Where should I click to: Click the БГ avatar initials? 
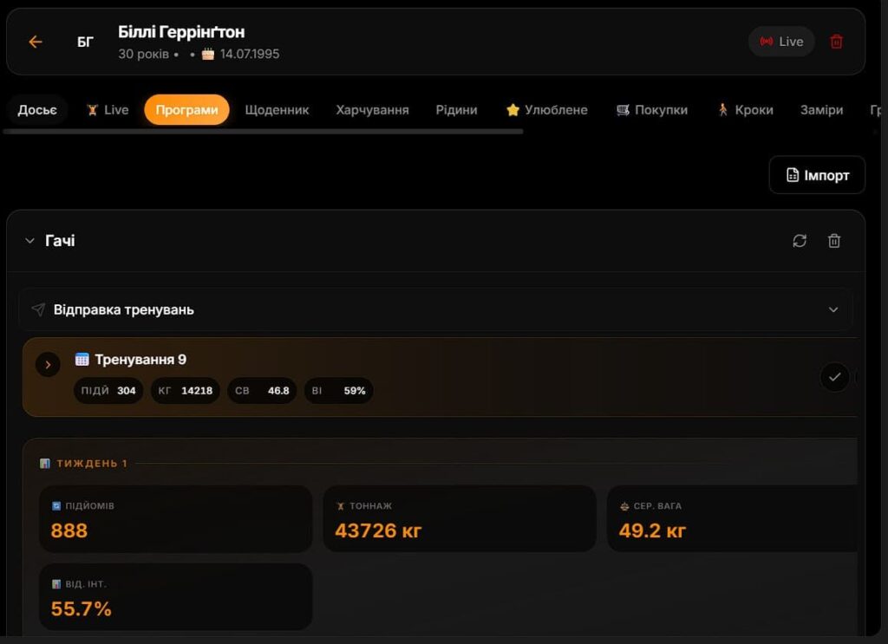85,42
